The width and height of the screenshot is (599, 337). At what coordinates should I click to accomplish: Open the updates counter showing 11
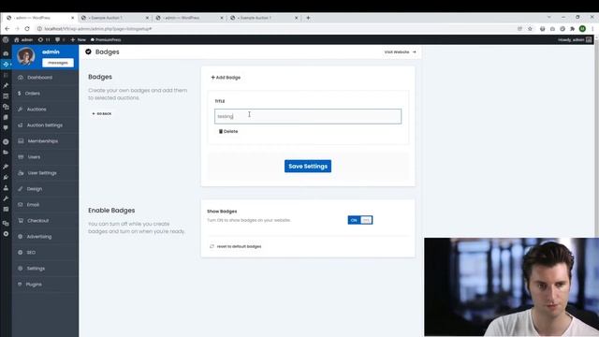click(x=44, y=39)
